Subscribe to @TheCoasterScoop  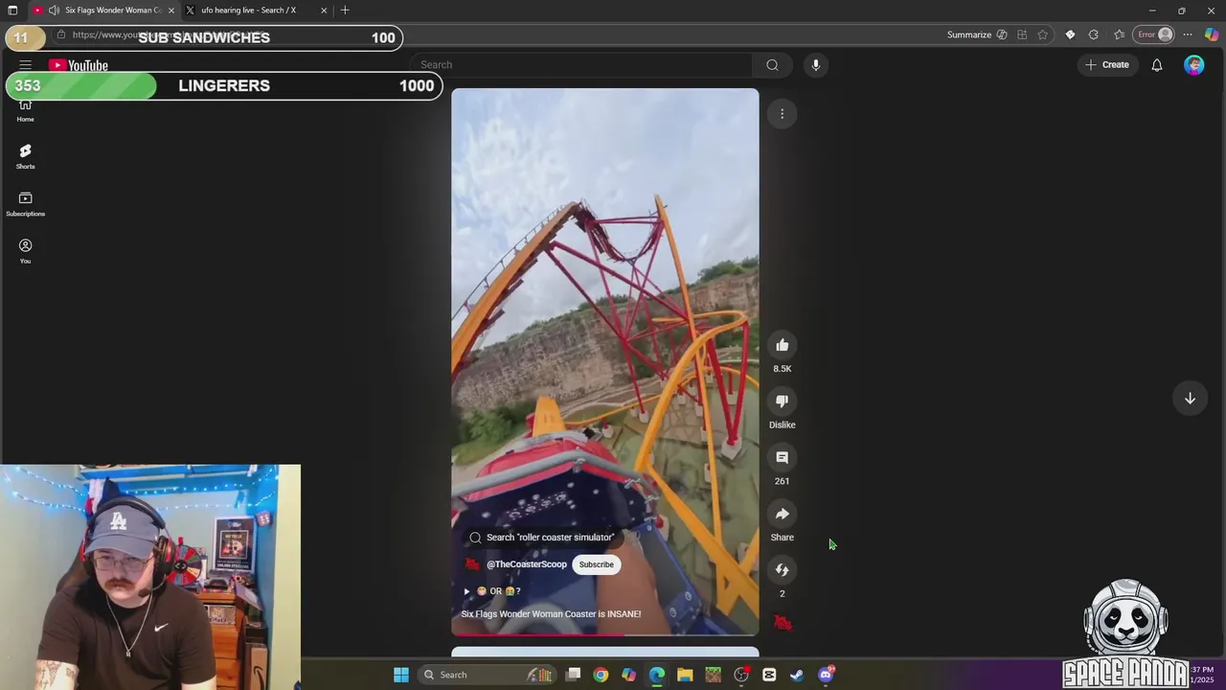tap(596, 564)
